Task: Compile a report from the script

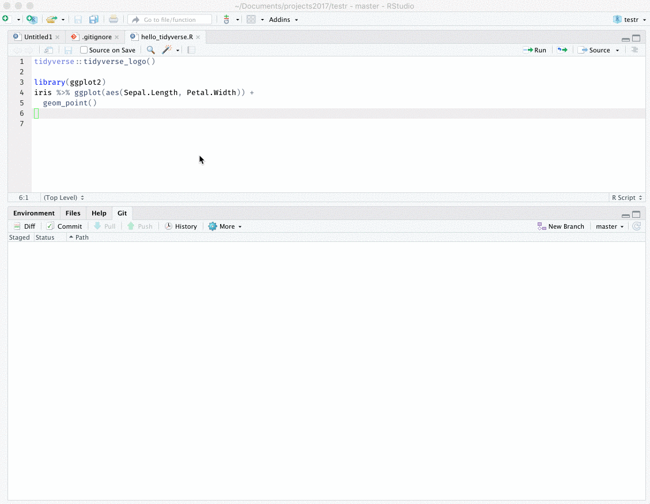Action: pos(191,50)
